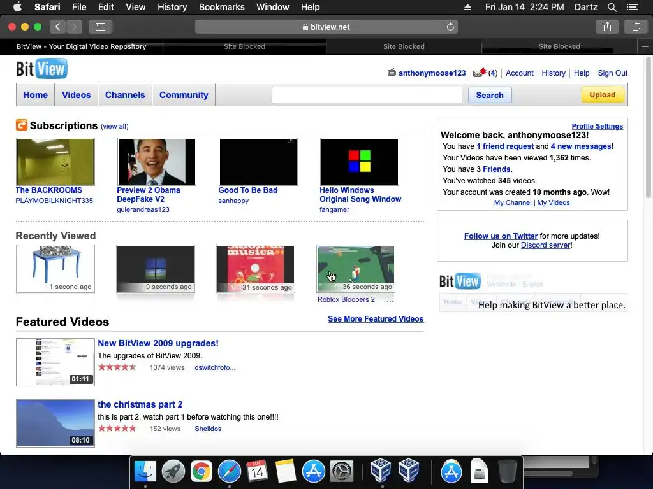653x489 pixels.
Task: Open Google Chrome from the Dock
Action: tap(201, 471)
